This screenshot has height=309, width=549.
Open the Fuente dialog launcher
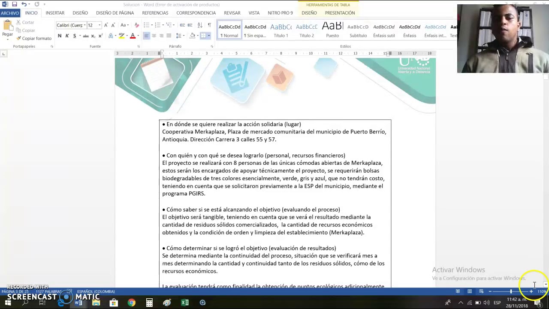tap(139, 46)
